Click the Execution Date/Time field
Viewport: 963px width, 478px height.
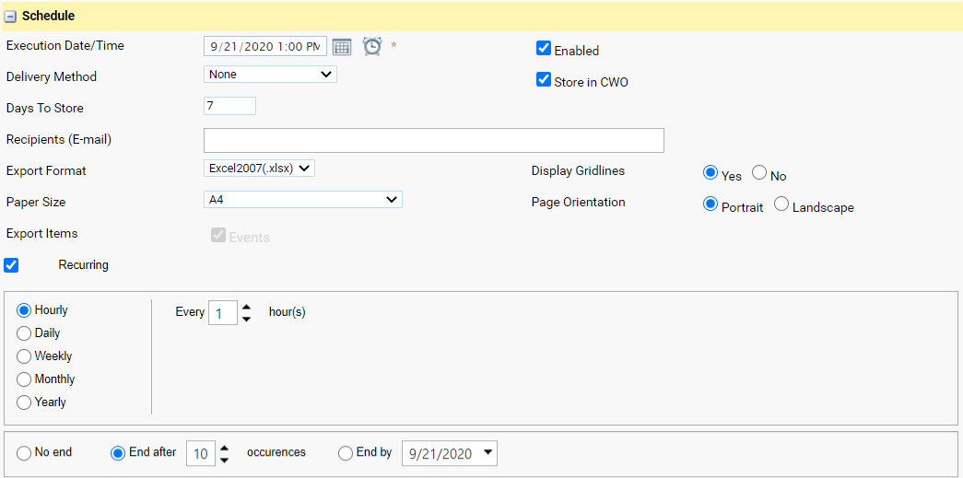tap(265, 47)
